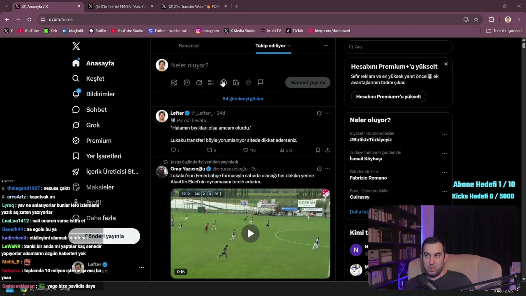This screenshot has width=526, height=296.
Task: Add media image to the new post
Action: point(174,83)
